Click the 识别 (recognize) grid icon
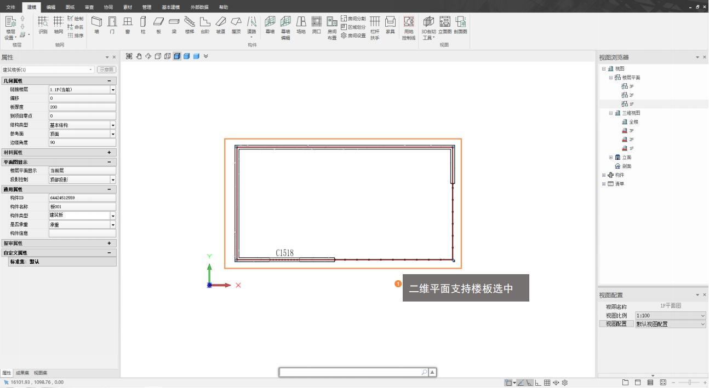 (x=43, y=24)
